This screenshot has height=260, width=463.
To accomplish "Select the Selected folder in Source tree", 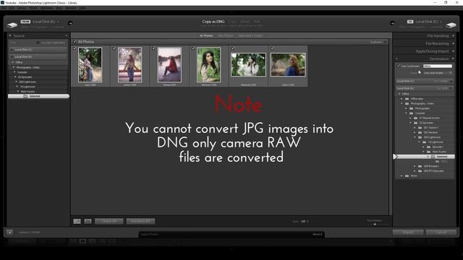I will pos(38,96).
